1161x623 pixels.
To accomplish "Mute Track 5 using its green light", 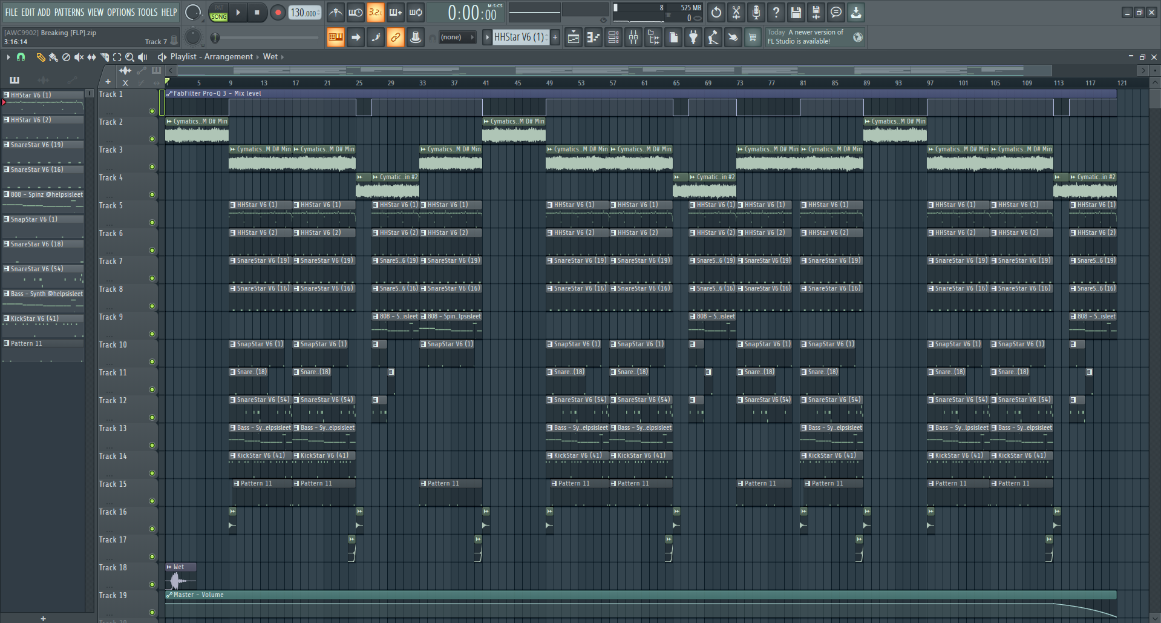I will [x=152, y=223].
